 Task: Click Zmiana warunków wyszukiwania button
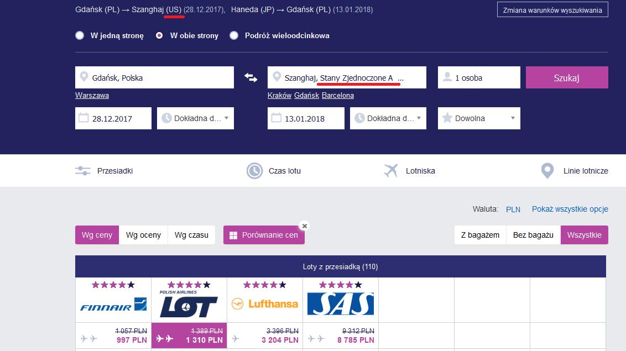click(552, 10)
